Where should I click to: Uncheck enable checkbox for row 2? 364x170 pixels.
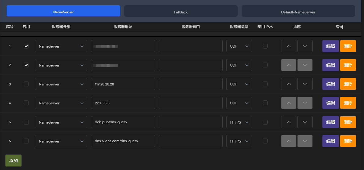(x=26, y=65)
